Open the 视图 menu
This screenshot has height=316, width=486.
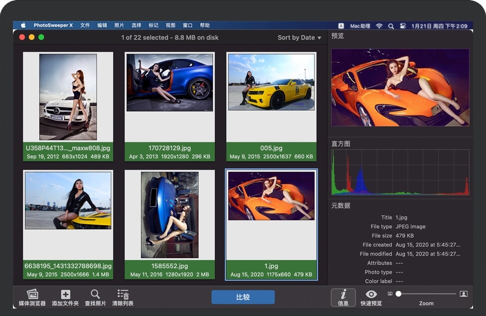[170, 24]
